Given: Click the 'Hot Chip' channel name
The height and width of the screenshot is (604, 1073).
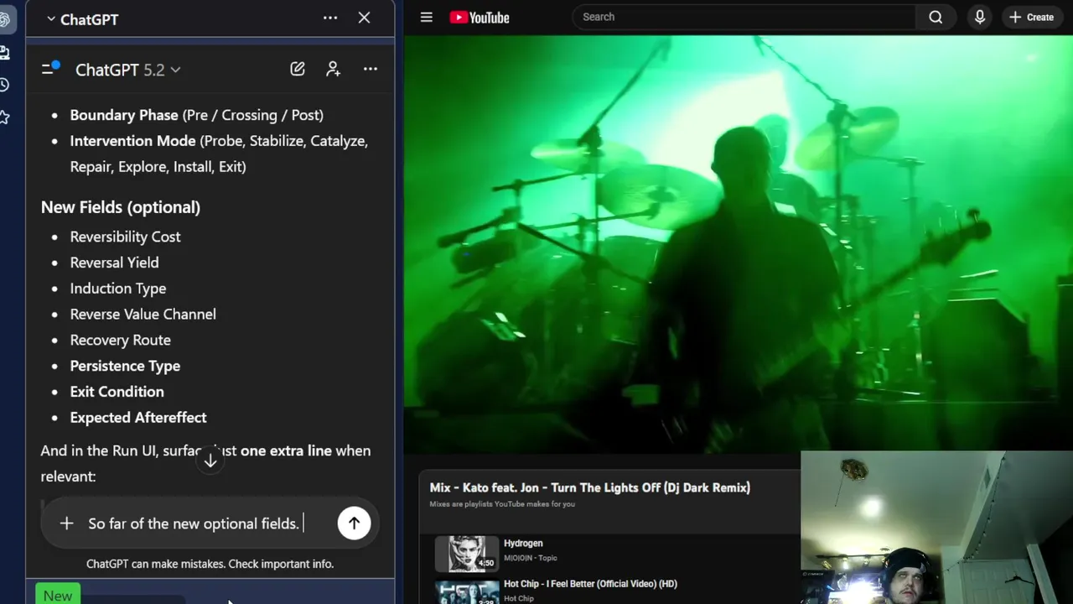Looking at the screenshot, I should coord(519,598).
